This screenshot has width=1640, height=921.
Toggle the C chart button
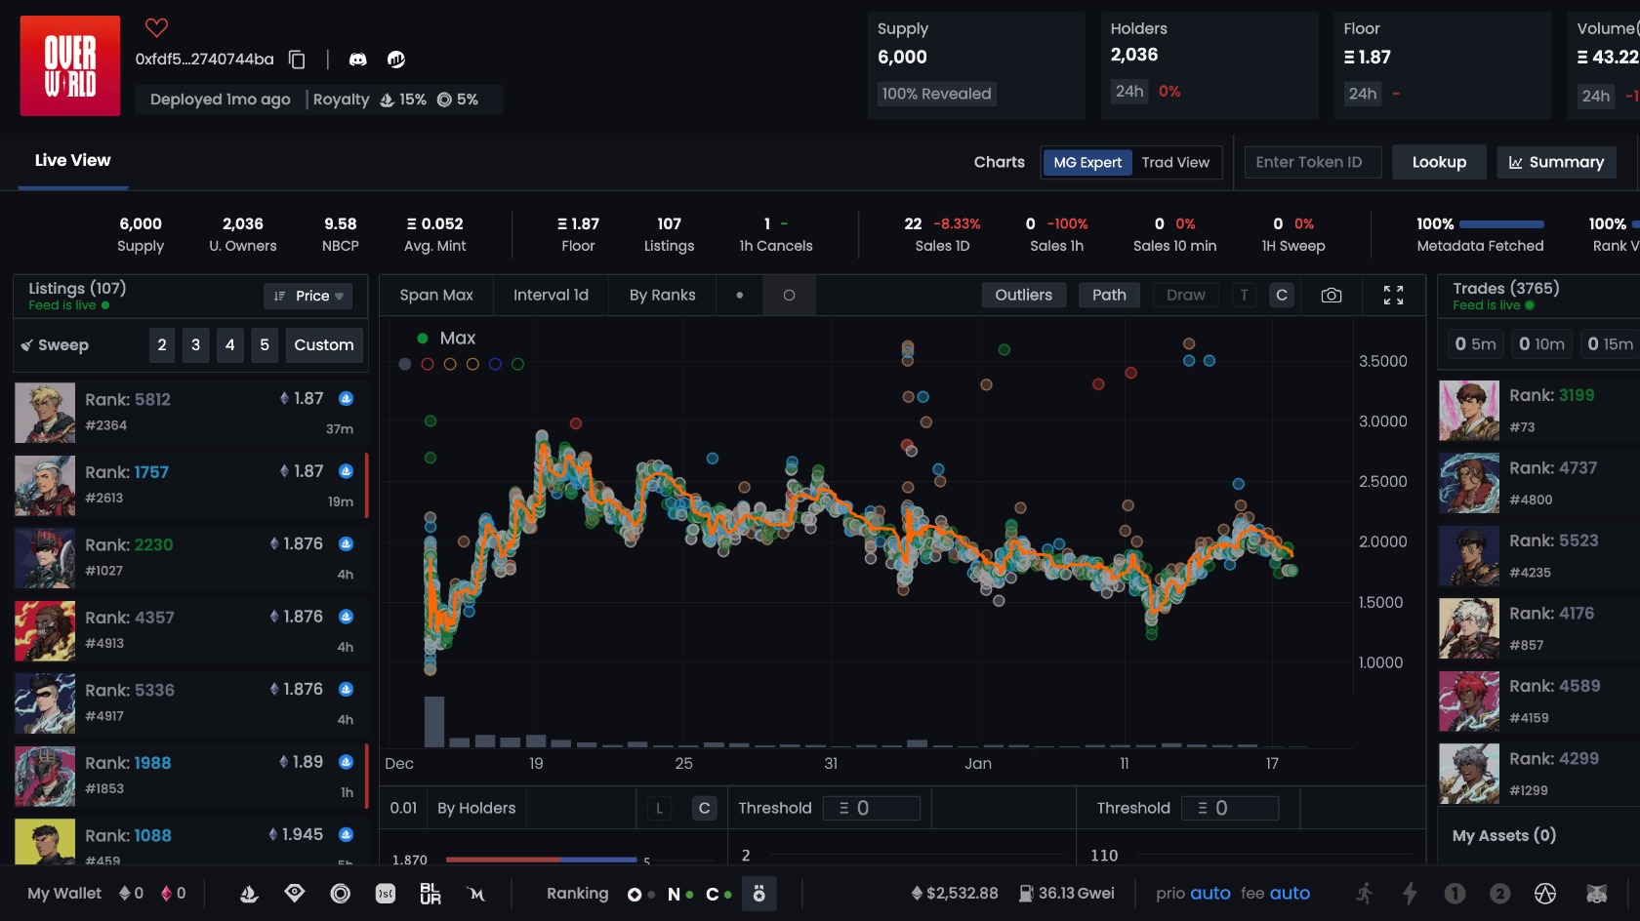(1282, 295)
